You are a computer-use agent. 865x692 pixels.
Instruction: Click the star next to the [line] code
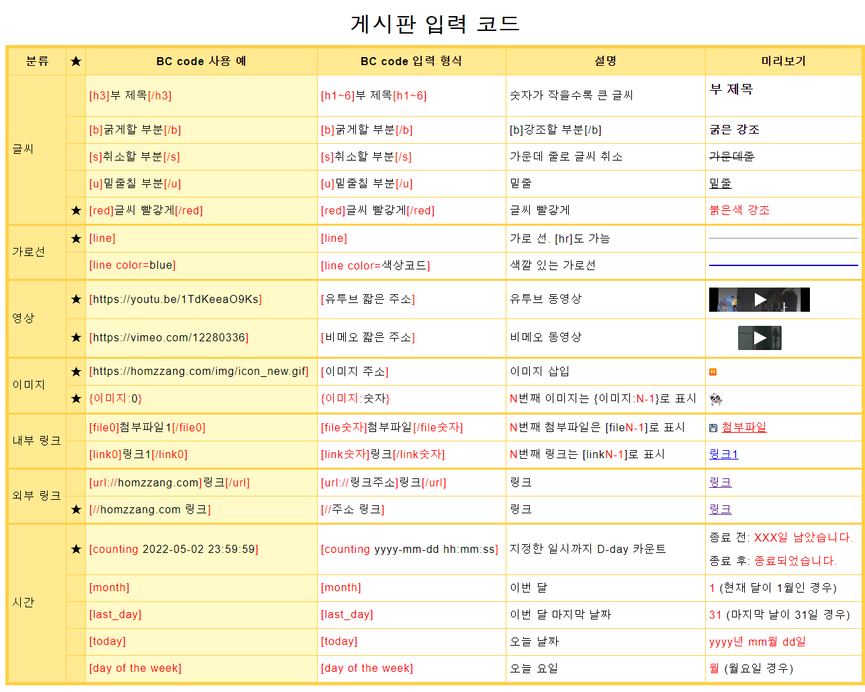point(76,239)
